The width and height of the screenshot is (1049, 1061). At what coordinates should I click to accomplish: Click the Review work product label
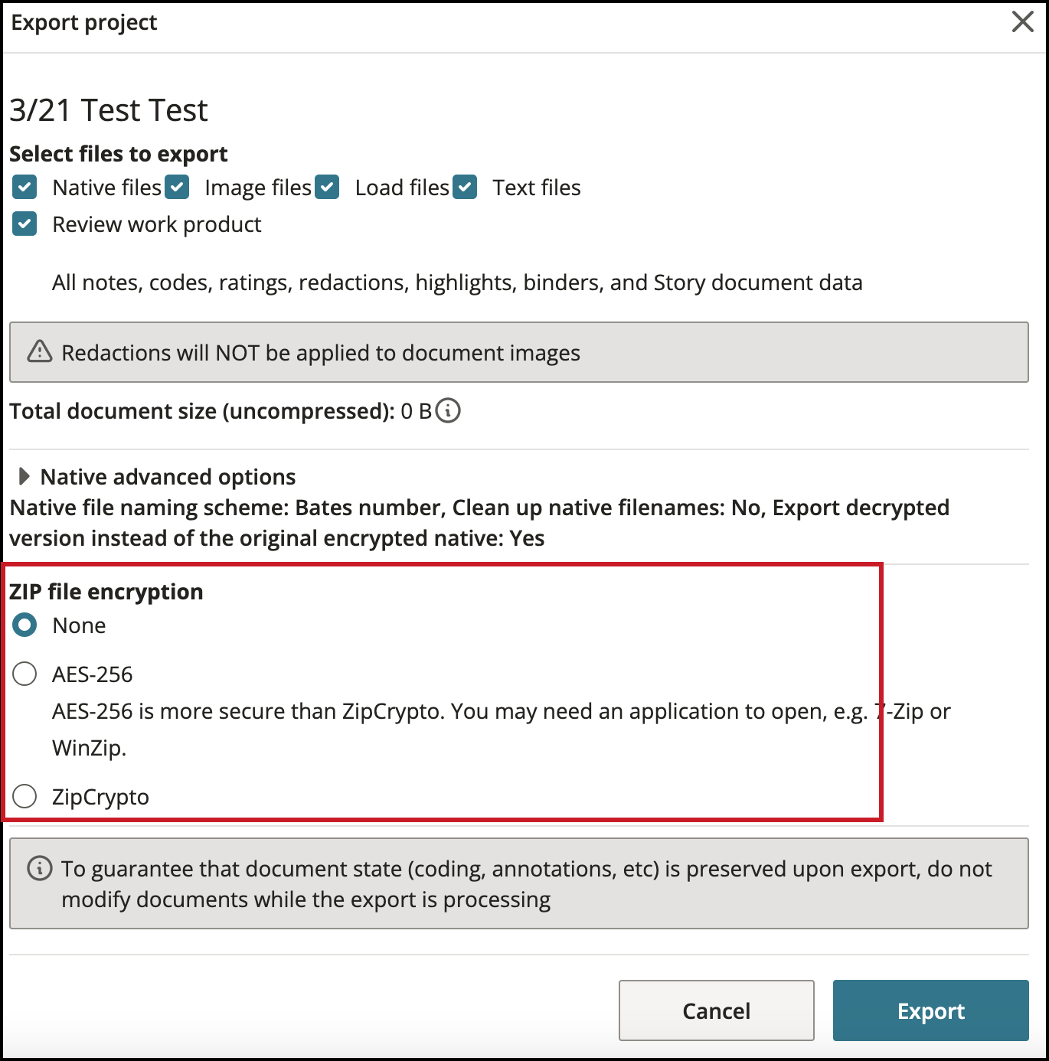[x=157, y=224]
